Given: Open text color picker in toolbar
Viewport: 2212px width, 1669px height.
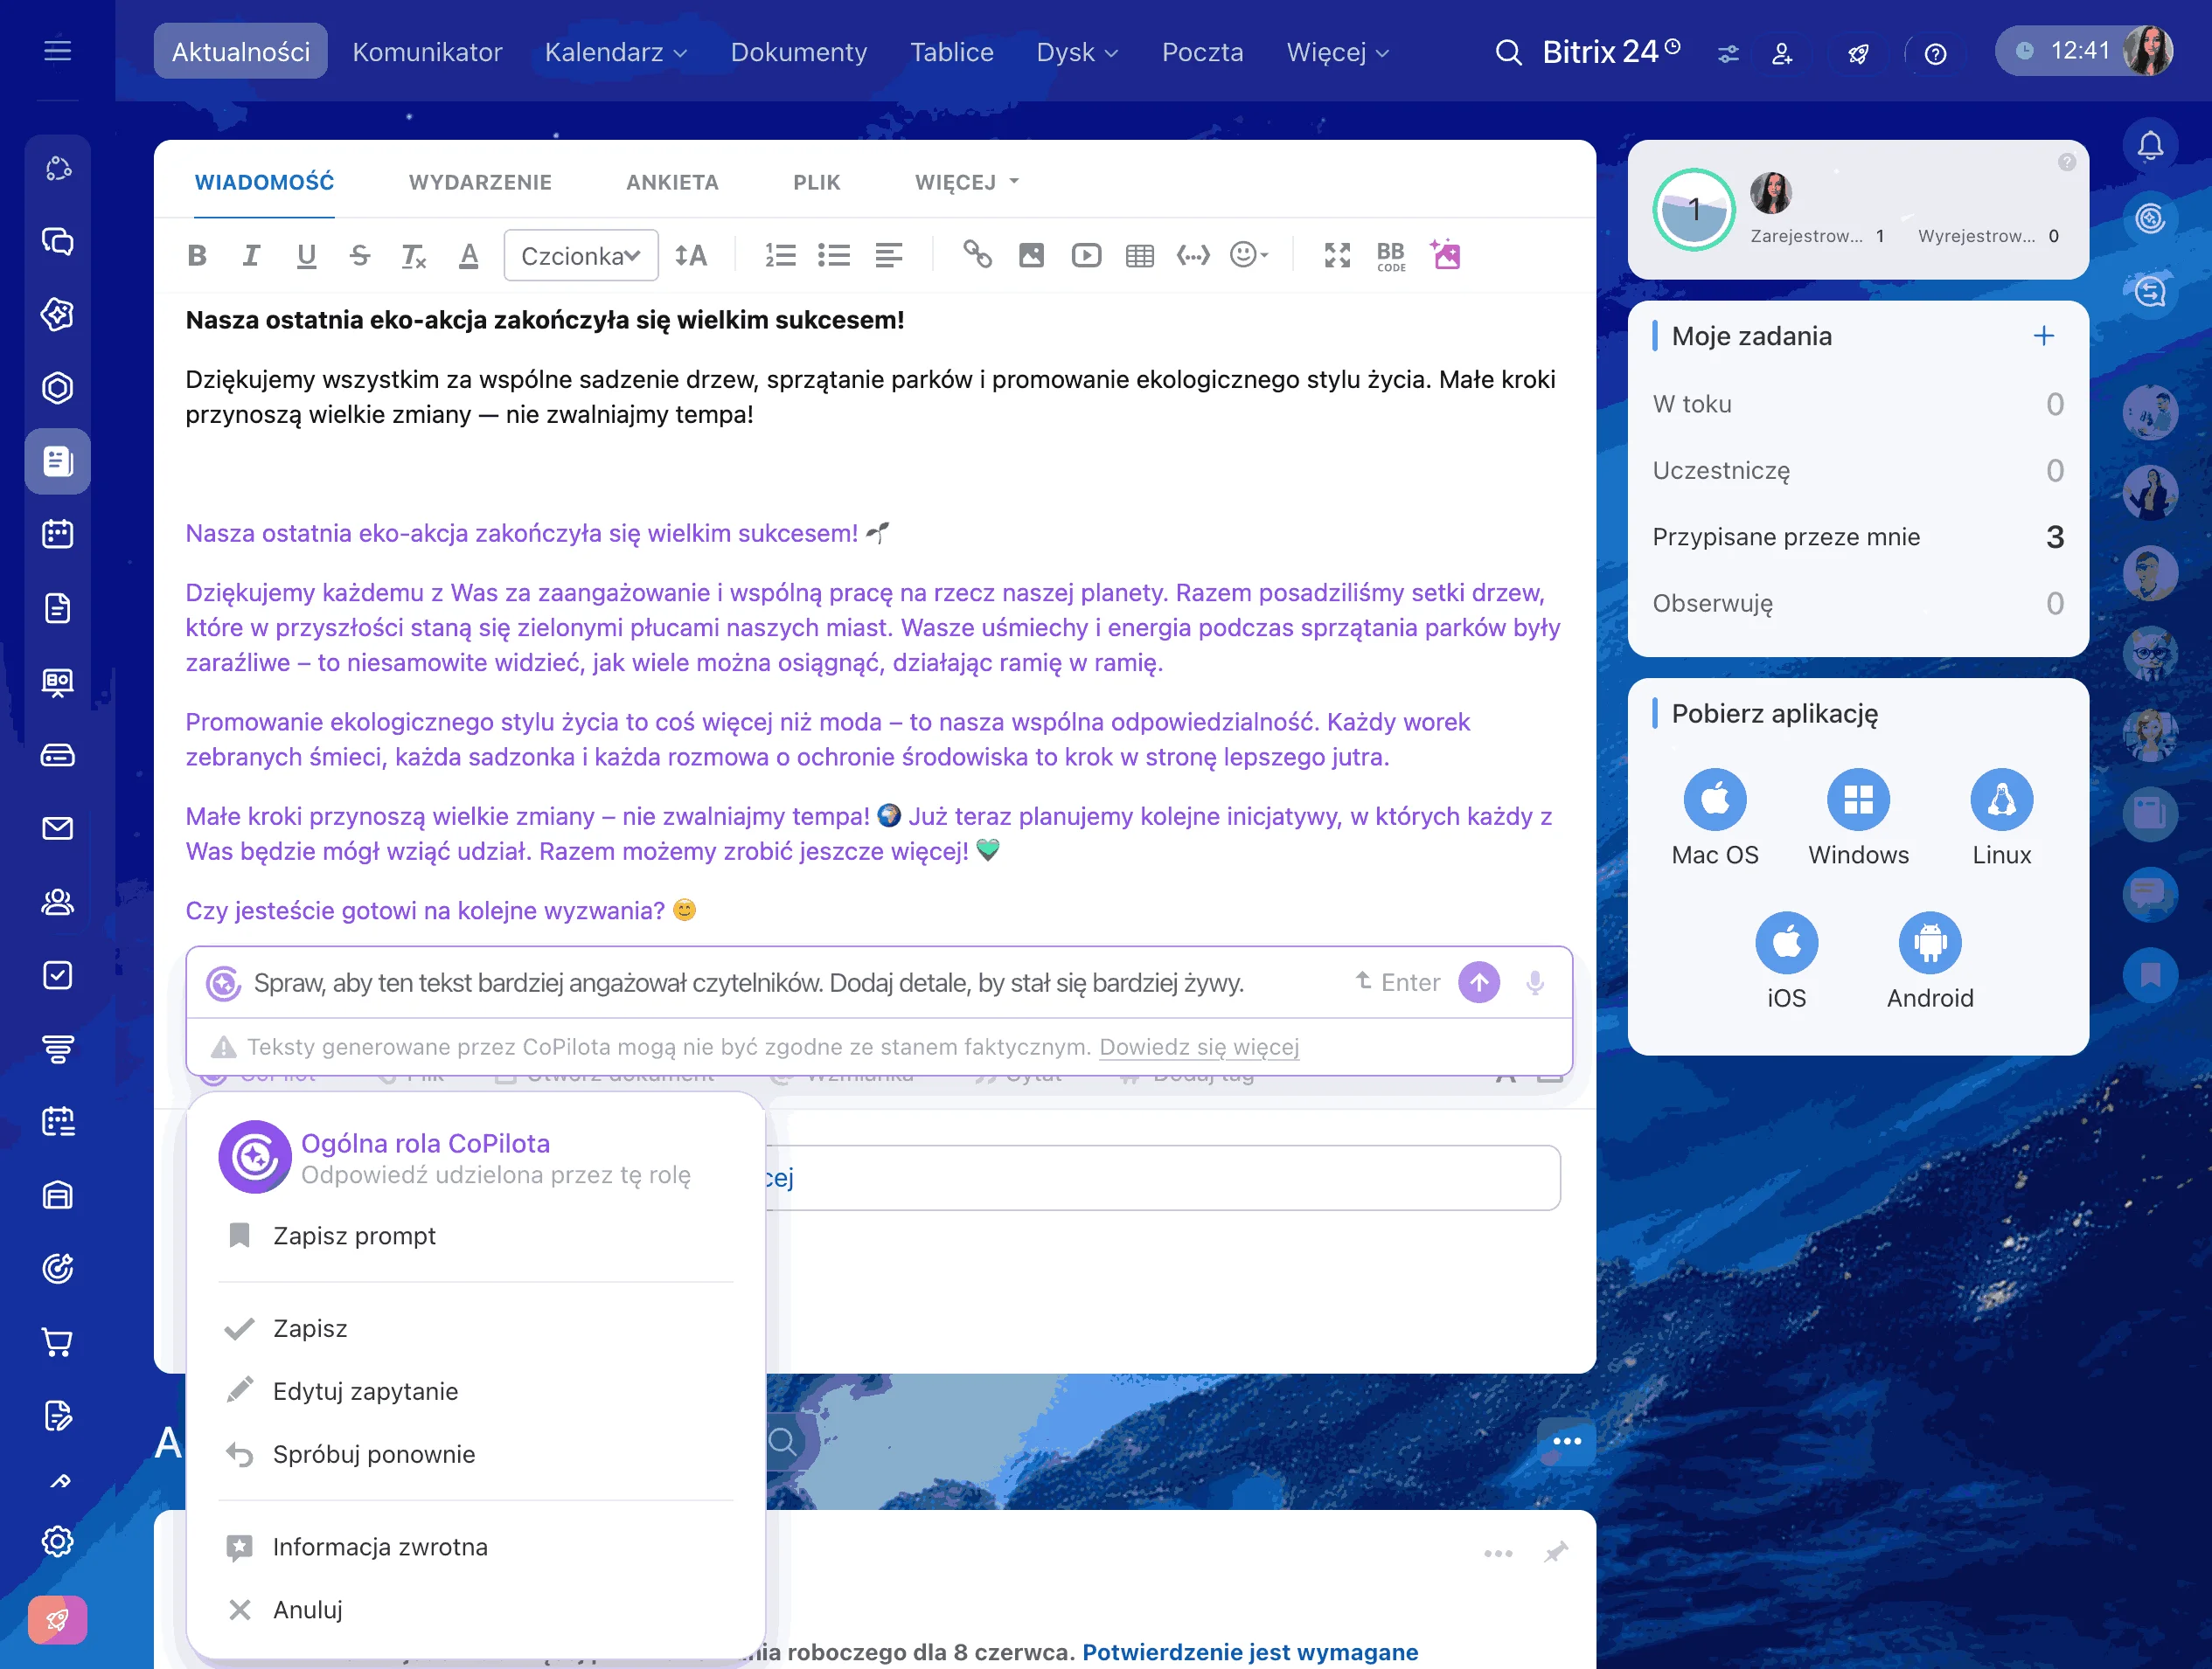Looking at the screenshot, I should pyautogui.click(x=468, y=256).
